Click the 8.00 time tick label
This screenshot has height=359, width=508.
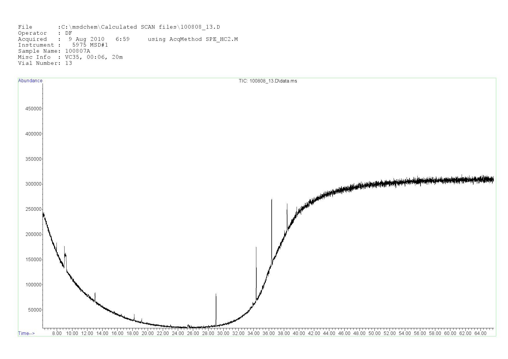click(57, 334)
